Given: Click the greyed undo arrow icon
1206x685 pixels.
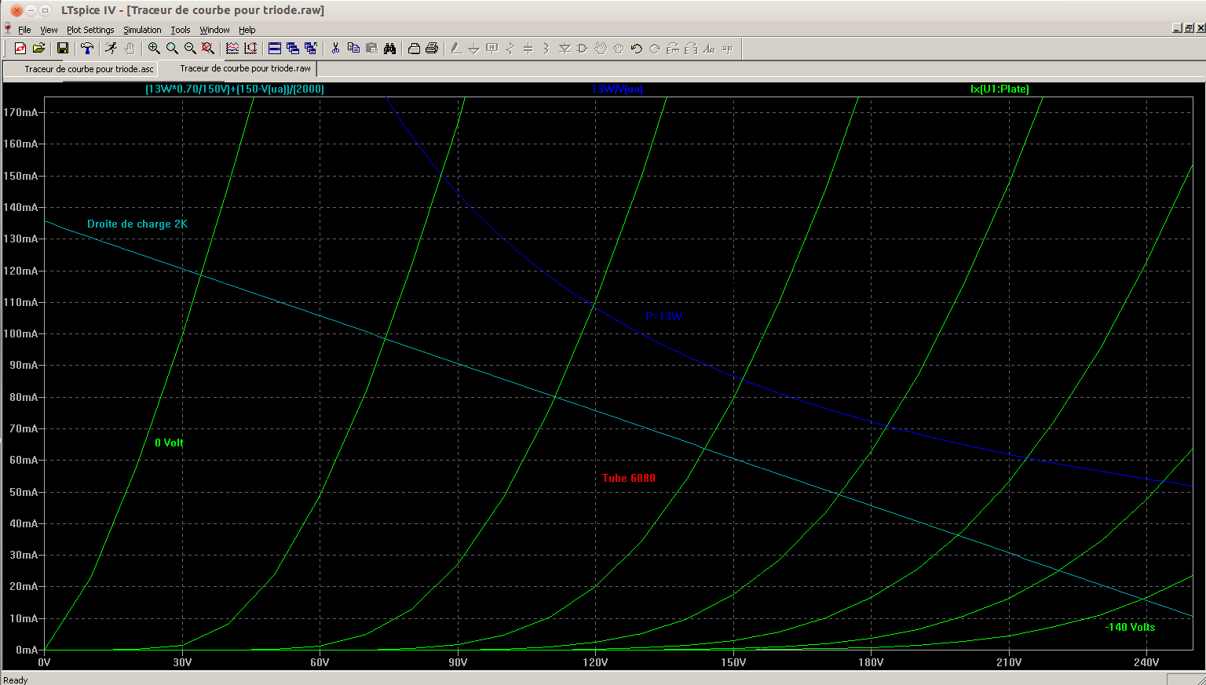Looking at the screenshot, I should tap(637, 49).
